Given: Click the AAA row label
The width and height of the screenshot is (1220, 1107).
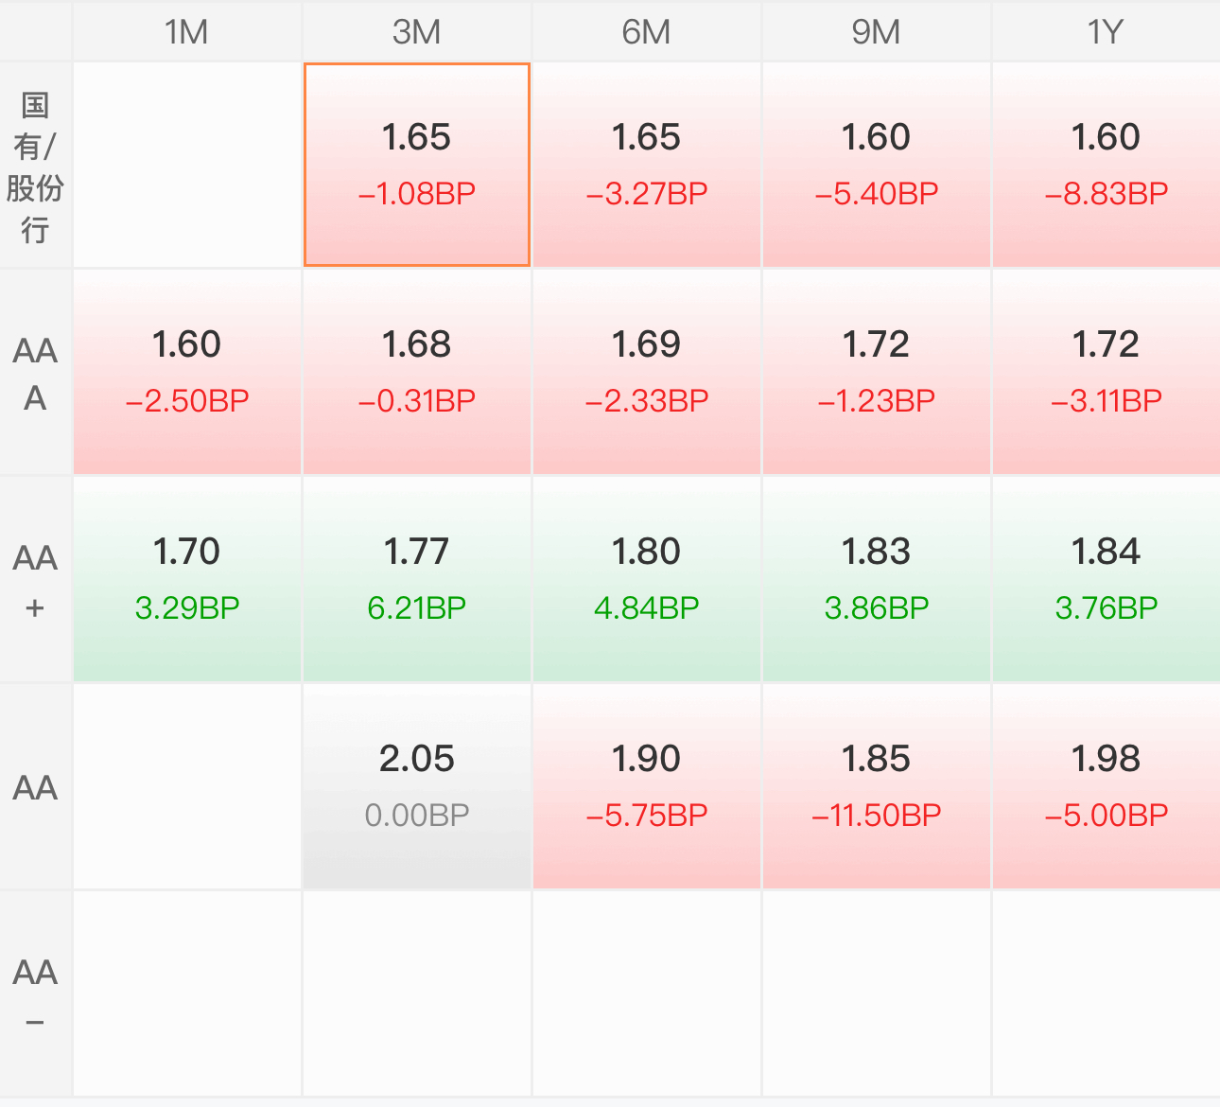Looking at the screenshot, I should [x=35, y=372].
